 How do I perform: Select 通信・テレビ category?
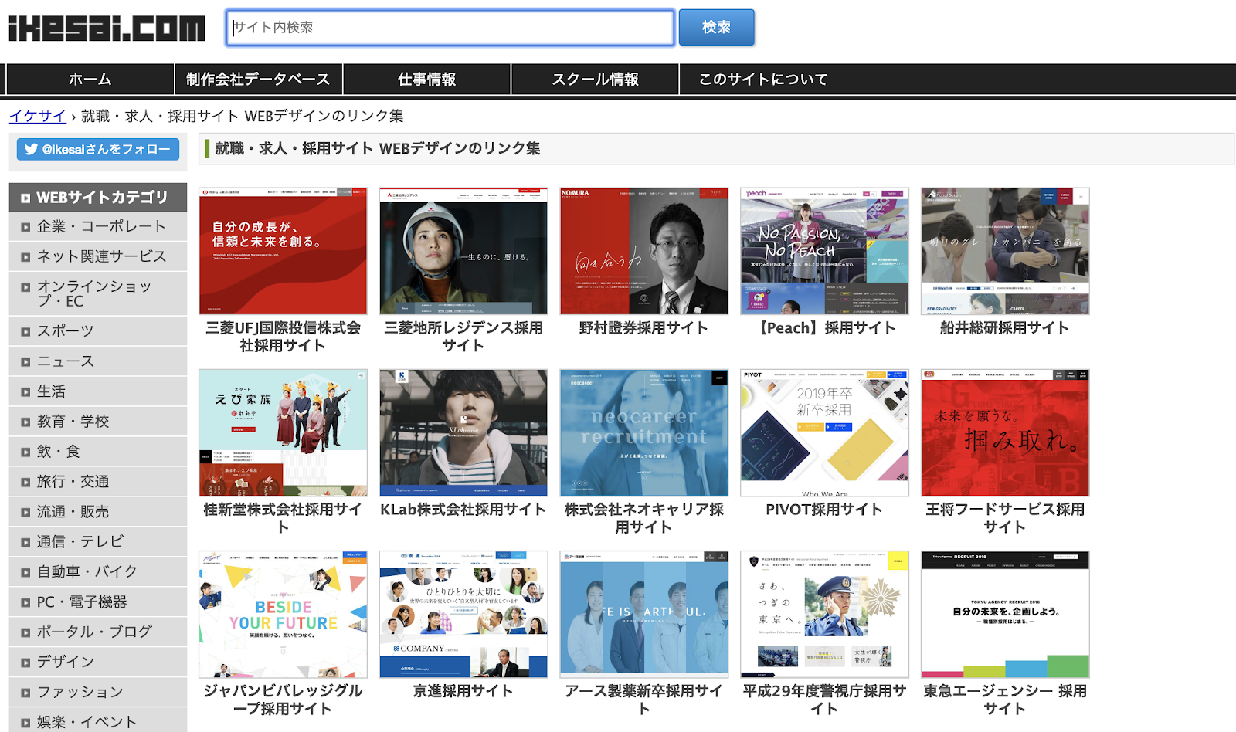[98, 542]
